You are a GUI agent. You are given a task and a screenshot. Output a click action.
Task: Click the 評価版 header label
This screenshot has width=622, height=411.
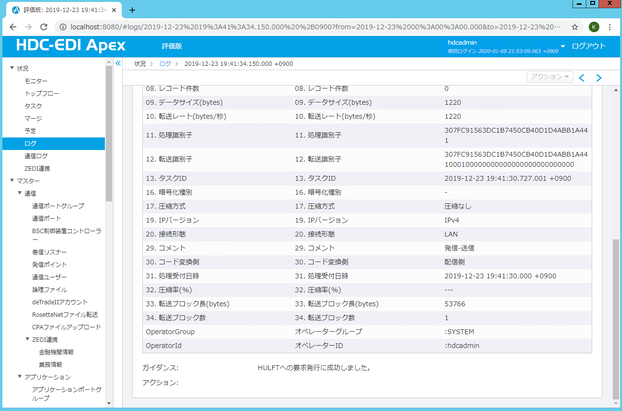pyautogui.click(x=172, y=46)
